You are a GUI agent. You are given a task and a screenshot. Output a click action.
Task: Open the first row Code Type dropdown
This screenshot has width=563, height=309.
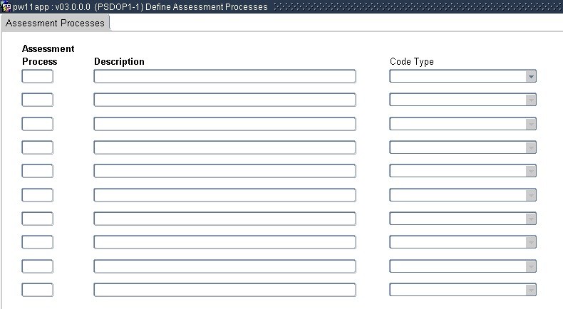click(530, 76)
